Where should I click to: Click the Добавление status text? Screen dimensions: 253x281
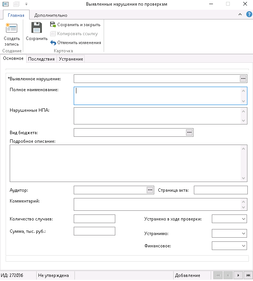(x=188, y=275)
